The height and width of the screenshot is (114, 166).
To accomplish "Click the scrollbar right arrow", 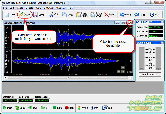I will [x=131, y=78].
